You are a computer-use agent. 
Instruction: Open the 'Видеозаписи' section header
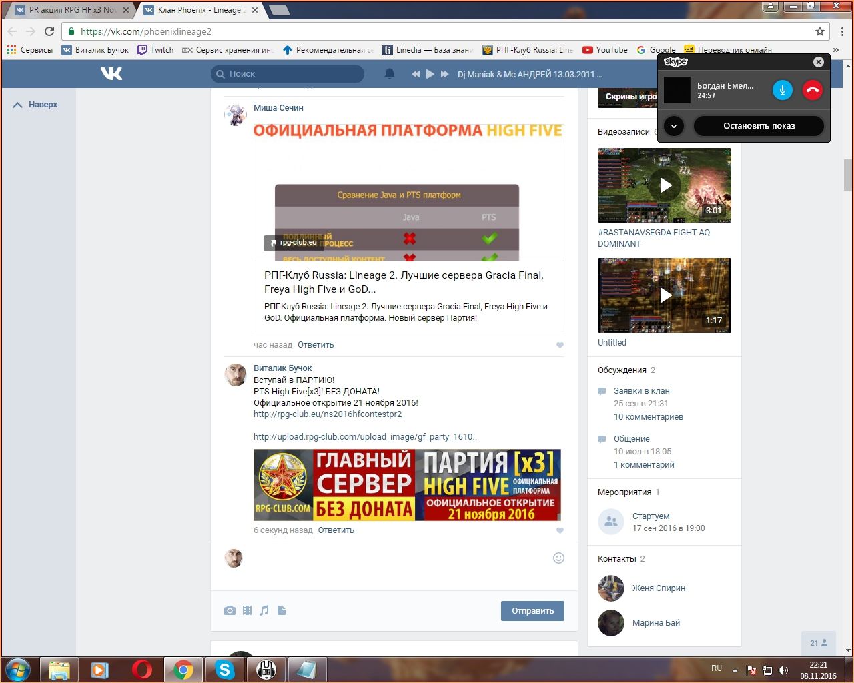click(x=624, y=132)
